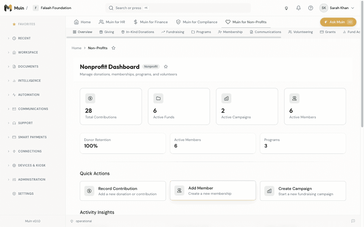Open the Programs sub-tab
Viewport: 364px width, 227px height.
(x=201, y=32)
